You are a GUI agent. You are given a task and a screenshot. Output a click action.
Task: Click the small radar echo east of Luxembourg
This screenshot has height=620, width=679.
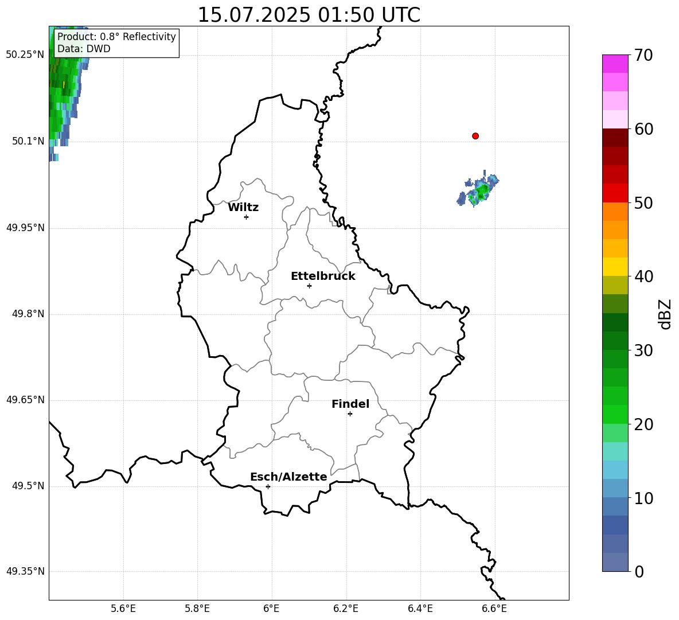click(478, 190)
